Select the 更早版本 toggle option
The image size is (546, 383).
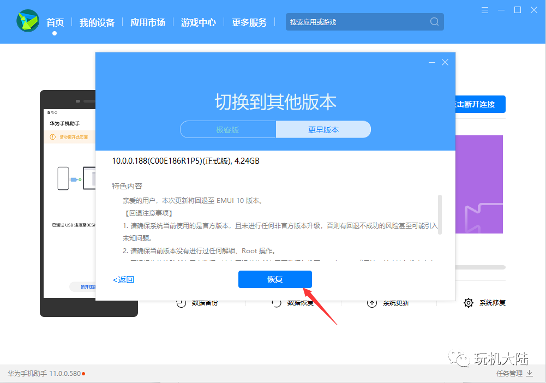(323, 129)
